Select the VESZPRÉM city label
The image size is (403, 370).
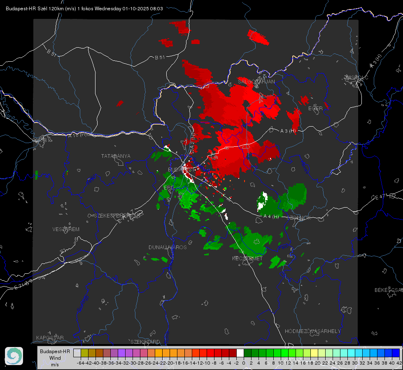tap(66, 229)
